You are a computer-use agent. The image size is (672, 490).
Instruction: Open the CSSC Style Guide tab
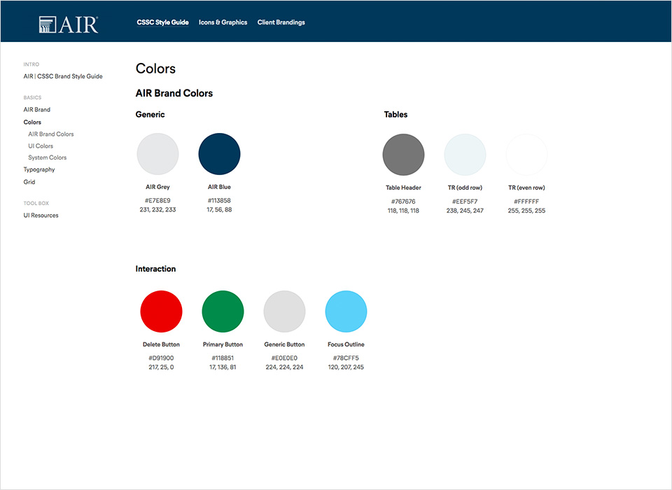coord(163,22)
